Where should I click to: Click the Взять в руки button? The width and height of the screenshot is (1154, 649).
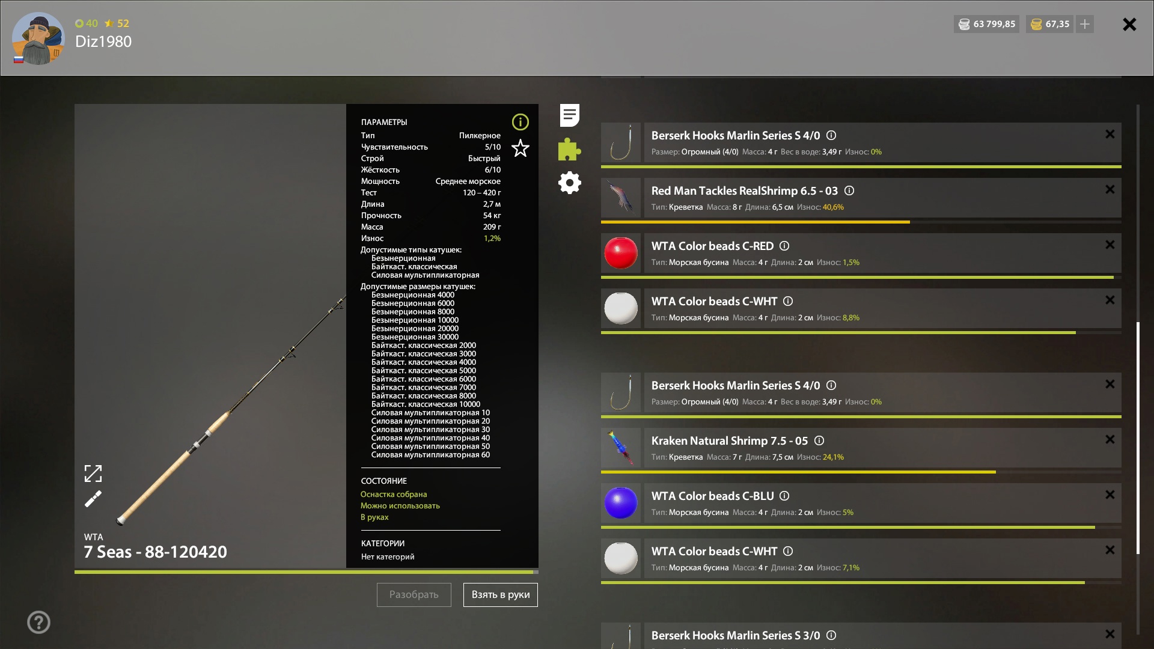coord(501,595)
